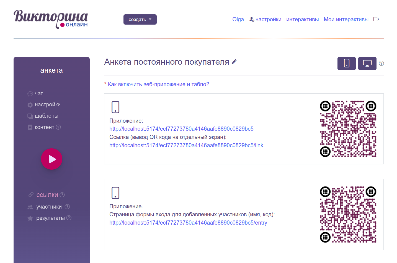This screenshot has height=263, width=397.
Task: Click the logout icon
Action: [x=376, y=19]
